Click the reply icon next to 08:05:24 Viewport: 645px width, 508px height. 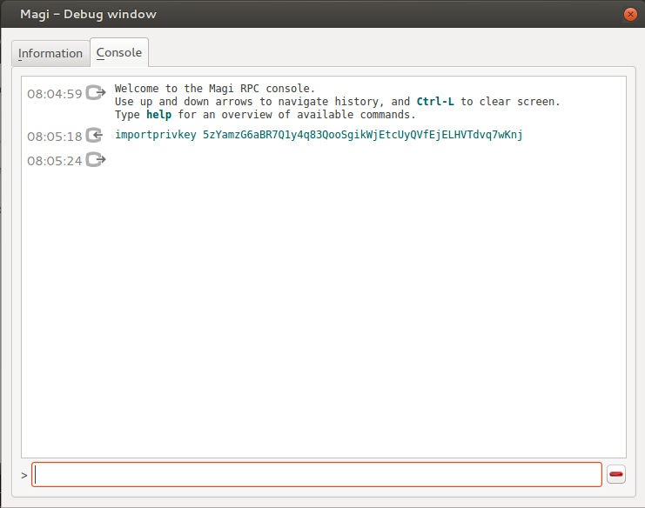96,159
